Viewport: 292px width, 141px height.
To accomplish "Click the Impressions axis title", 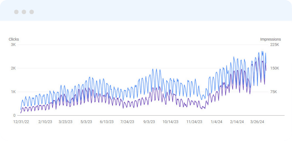I will click(270, 39).
